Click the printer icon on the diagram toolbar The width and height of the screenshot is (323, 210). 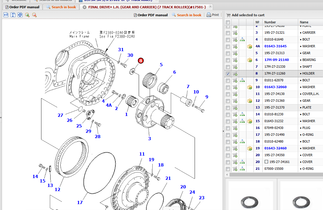click(x=209, y=15)
